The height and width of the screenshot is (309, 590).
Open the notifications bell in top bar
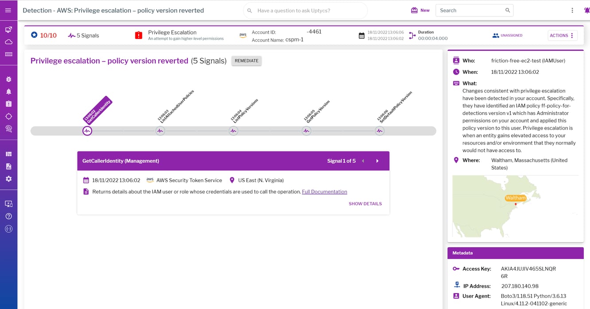(x=586, y=10)
